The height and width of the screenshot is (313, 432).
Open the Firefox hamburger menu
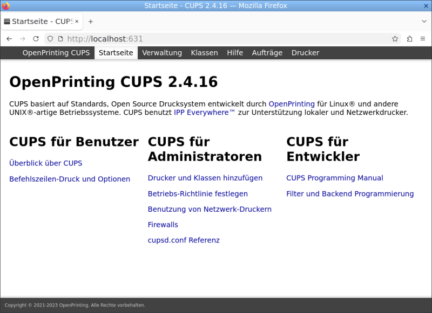(423, 39)
